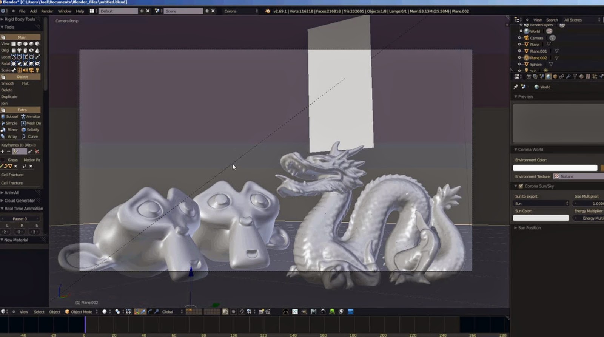Expand the Plane.001 outliner entry

point(520,51)
